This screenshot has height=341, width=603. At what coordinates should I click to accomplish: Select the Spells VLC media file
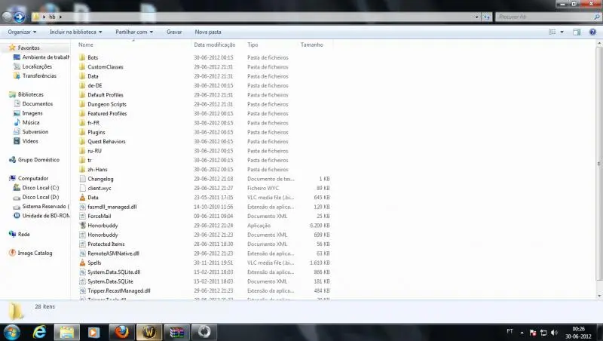[95, 262]
